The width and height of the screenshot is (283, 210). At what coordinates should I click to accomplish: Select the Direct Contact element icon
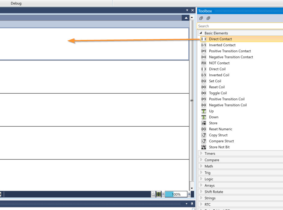pos(204,39)
